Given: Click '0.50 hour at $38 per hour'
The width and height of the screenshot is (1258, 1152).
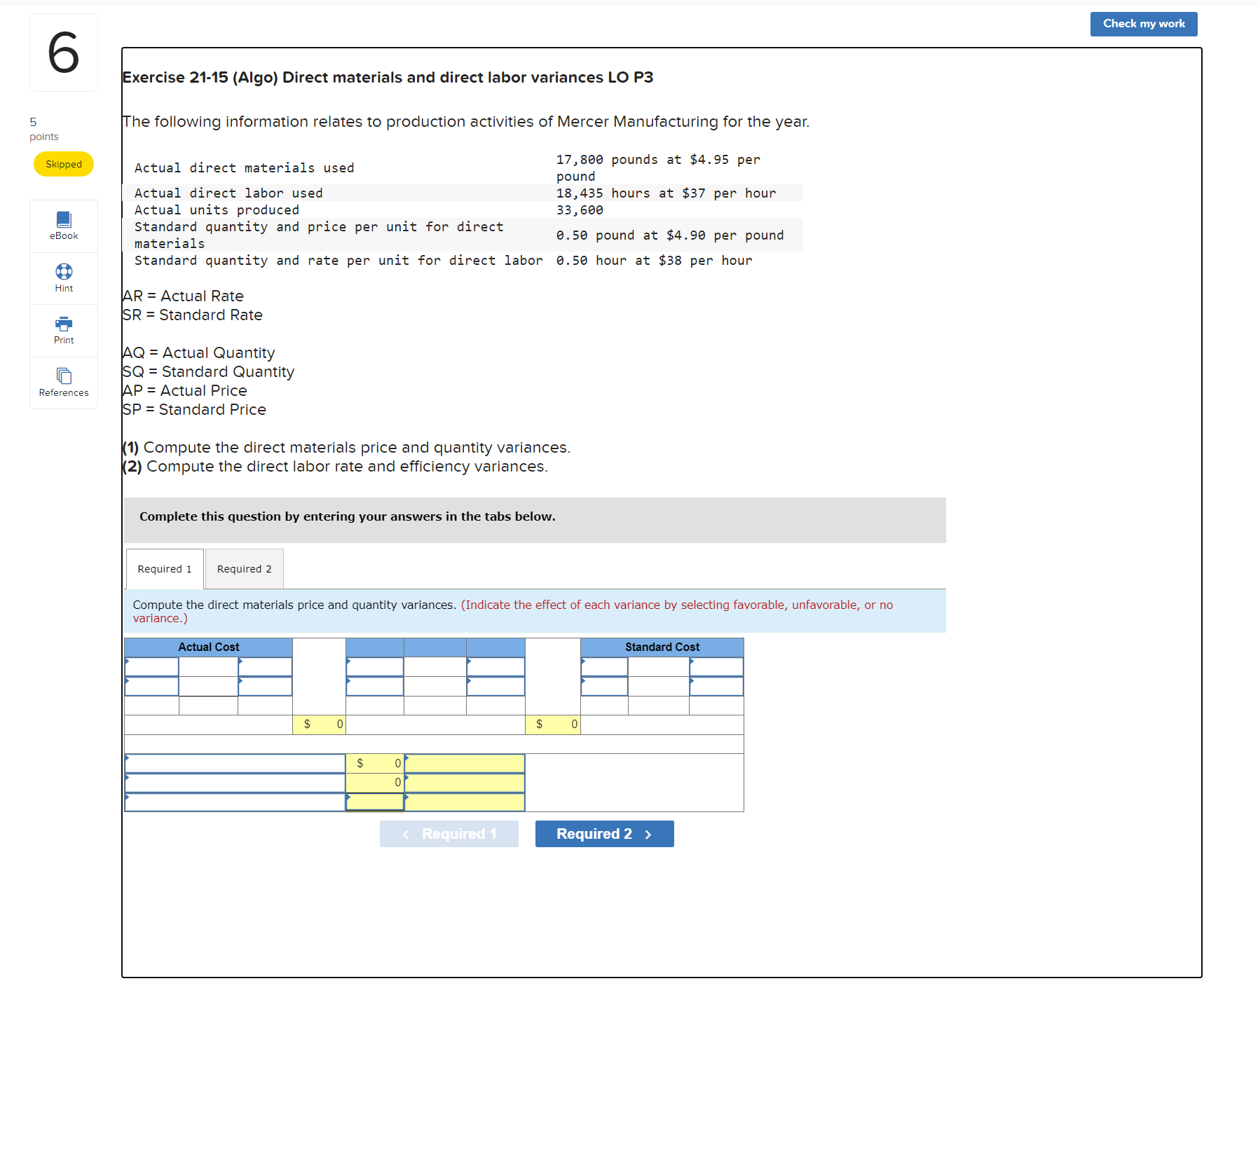Looking at the screenshot, I should point(654,261).
